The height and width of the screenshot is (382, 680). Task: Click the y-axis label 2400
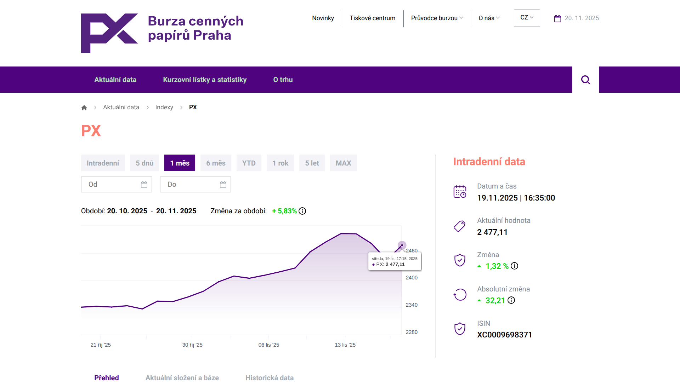click(x=412, y=278)
